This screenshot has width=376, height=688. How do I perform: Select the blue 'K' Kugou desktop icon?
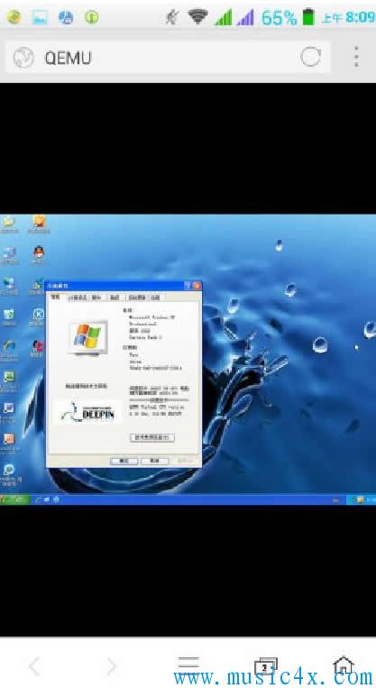point(38,316)
